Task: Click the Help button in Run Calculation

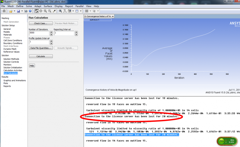Action: 32,65
